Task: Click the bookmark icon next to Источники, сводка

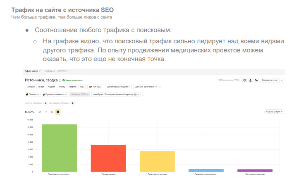Action: tap(60, 80)
